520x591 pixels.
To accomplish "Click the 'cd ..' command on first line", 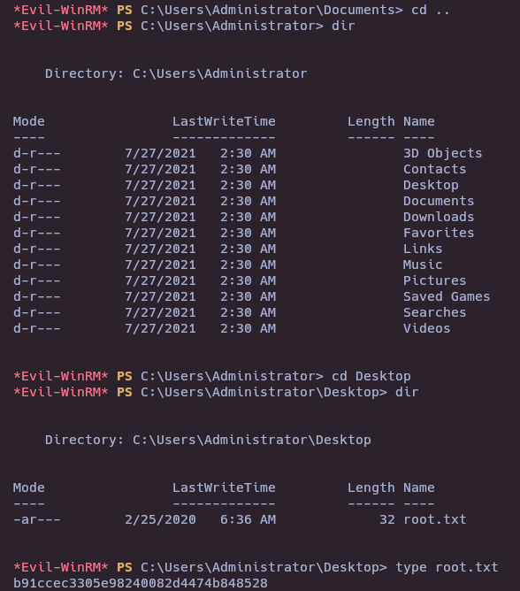I will [431, 11].
